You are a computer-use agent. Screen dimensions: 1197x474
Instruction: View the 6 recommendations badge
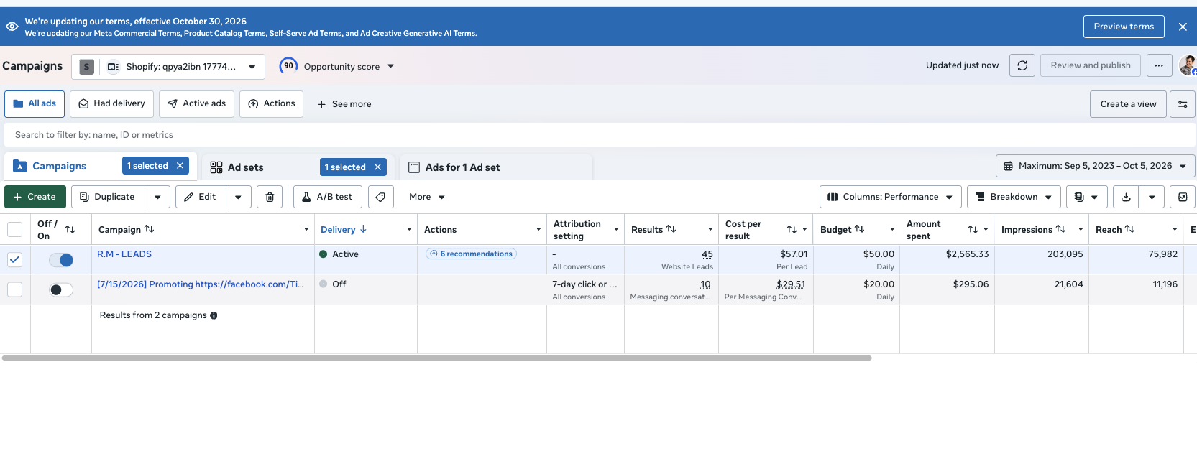point(471,254)
